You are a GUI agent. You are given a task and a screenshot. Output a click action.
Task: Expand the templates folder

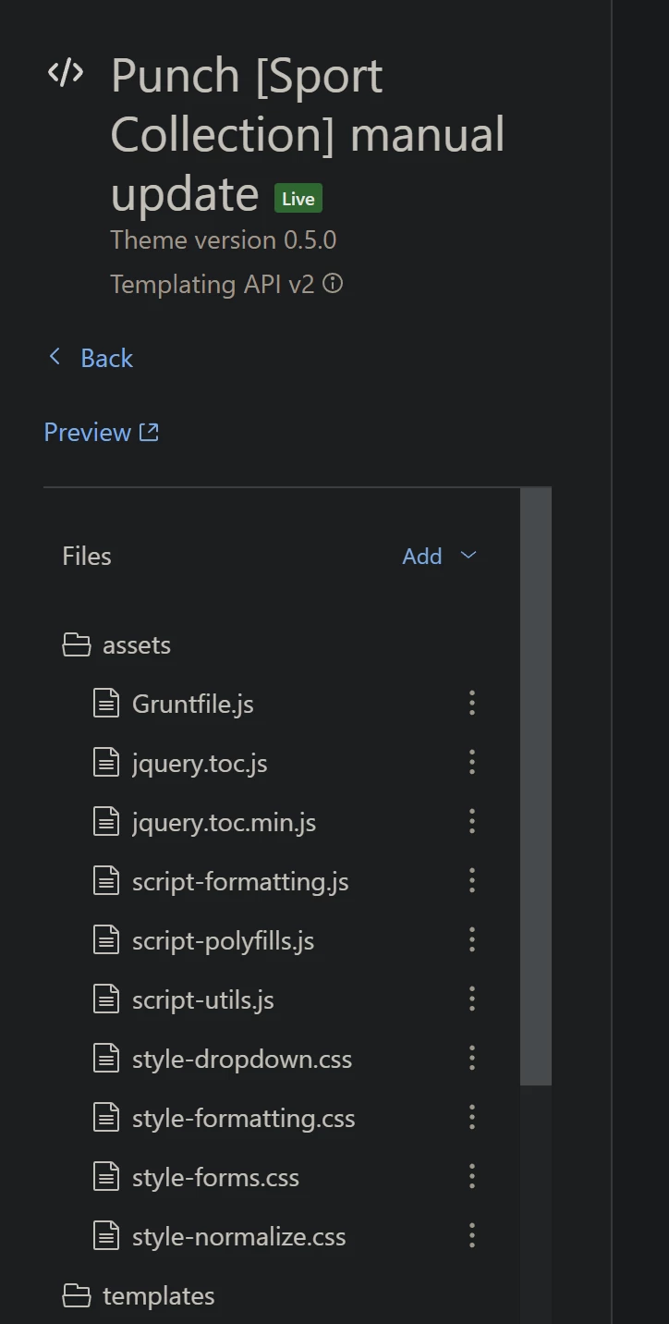158,1296
